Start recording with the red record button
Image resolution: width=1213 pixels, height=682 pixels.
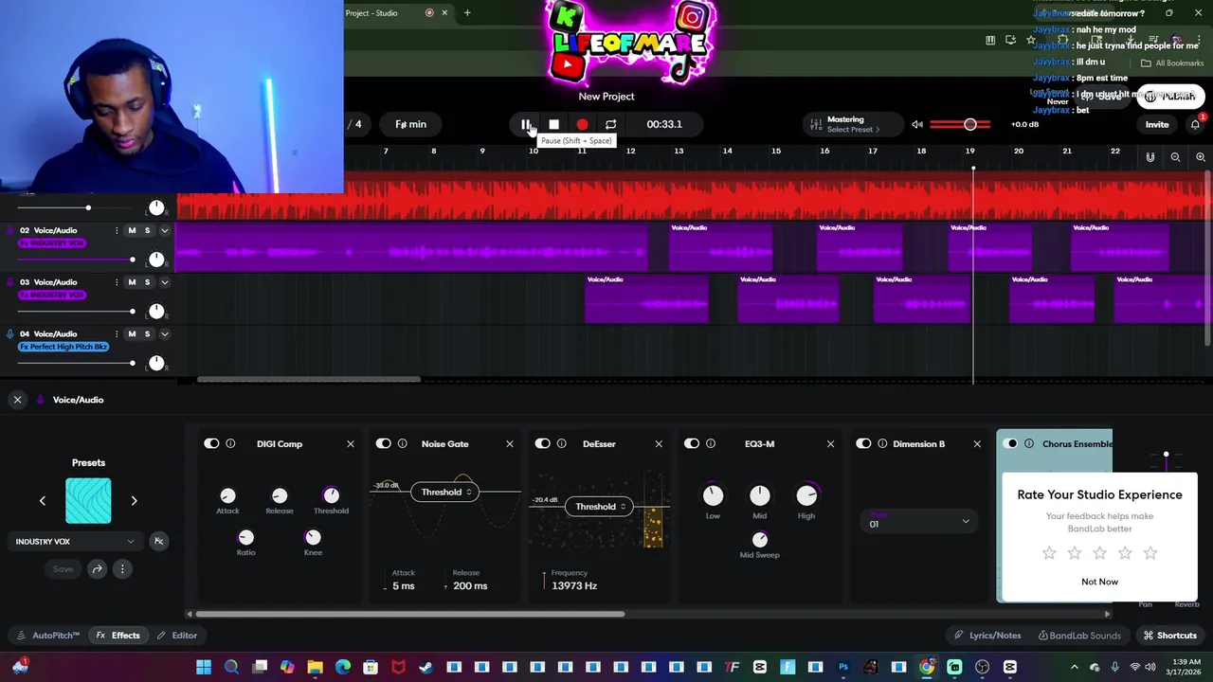[x=582, y=124]
